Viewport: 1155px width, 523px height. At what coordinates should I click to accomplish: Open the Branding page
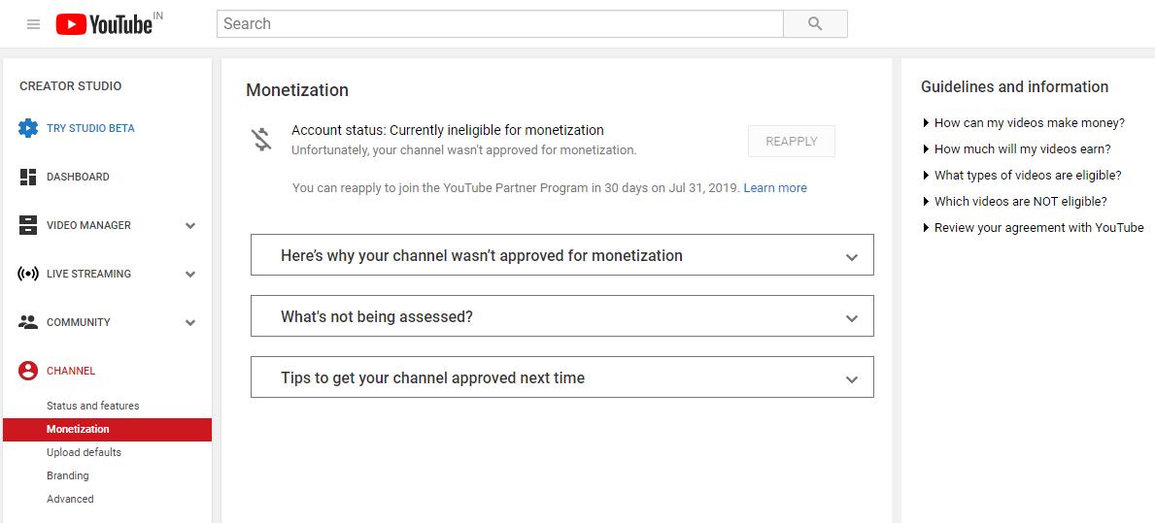click(68, 475)
